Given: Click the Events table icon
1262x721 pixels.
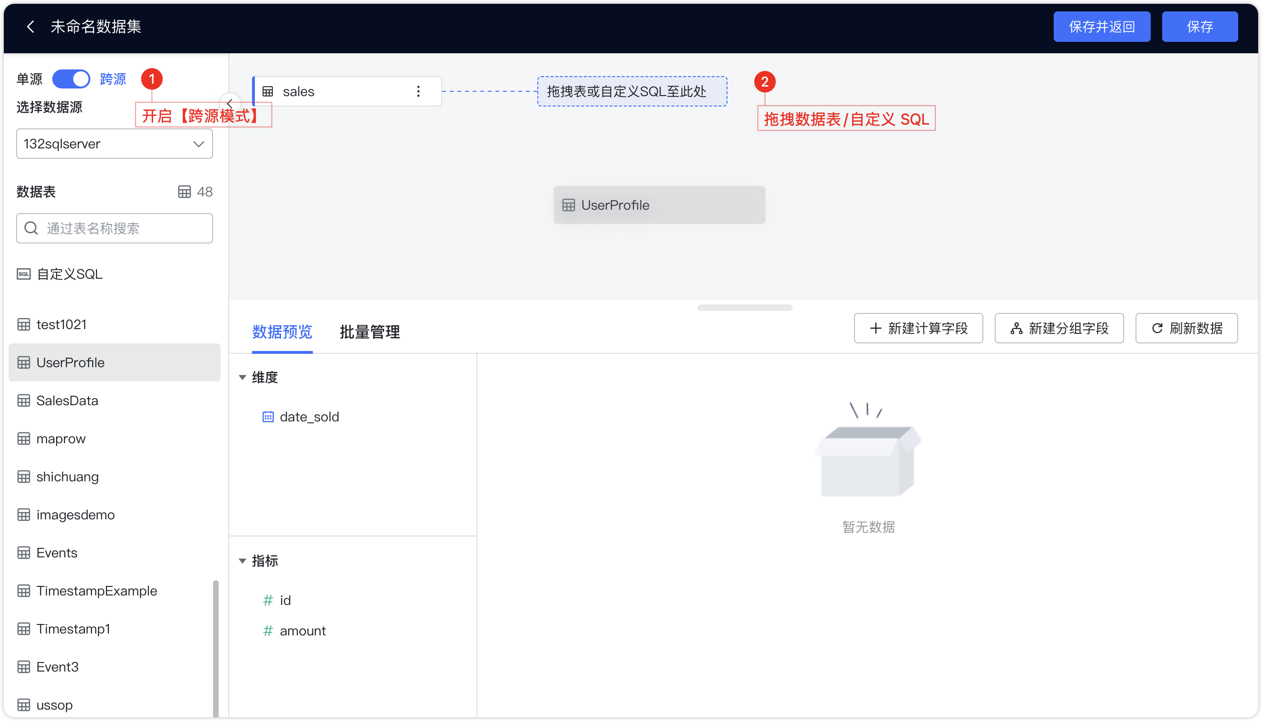Looking at the screenshot, I should pyautogui.click(x=24, y=553).
